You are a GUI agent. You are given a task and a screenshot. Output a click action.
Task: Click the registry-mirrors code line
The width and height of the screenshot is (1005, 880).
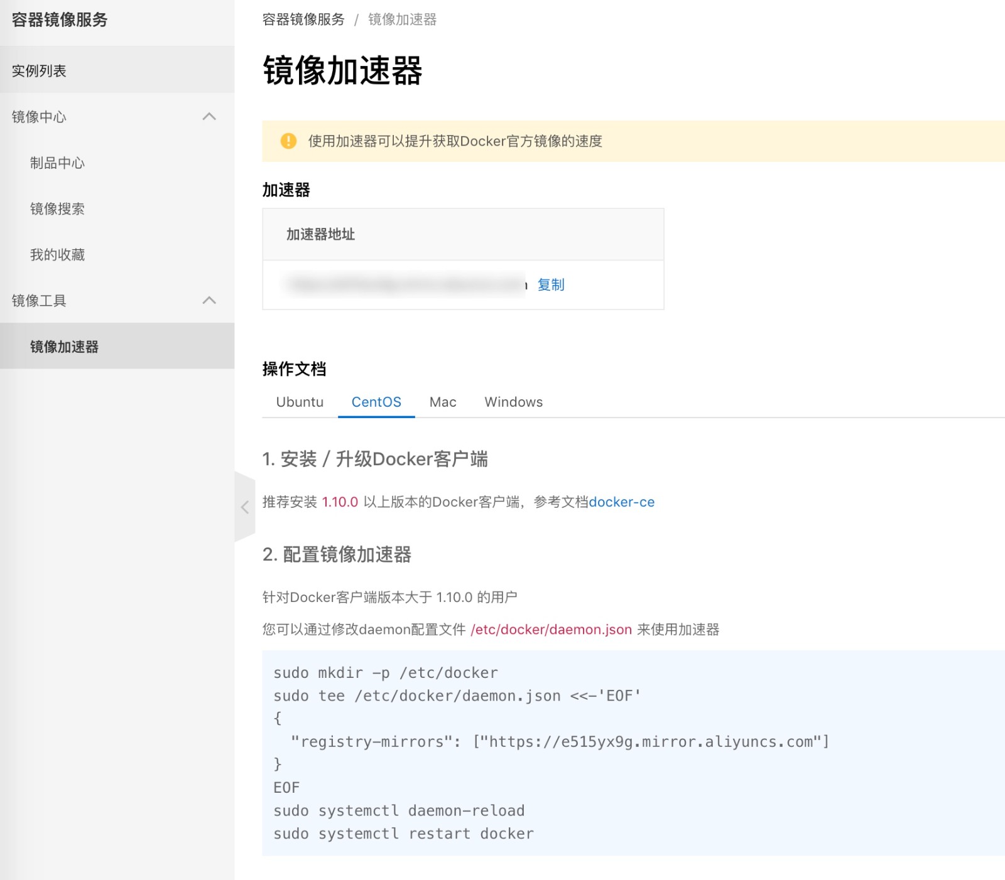coord(560,742)
